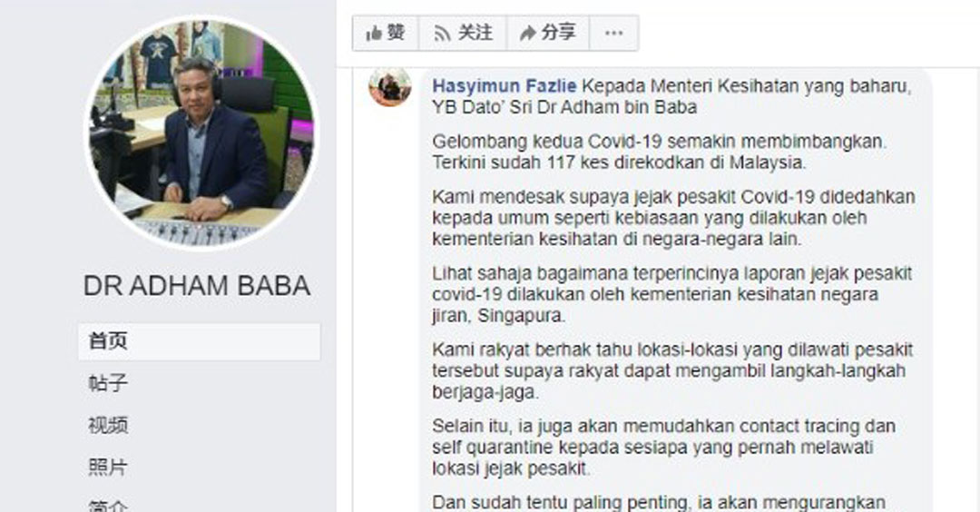Screen dimensions: 980x512
Task: Click the RSS feed icon beside 关注
Action: (443, 33)
